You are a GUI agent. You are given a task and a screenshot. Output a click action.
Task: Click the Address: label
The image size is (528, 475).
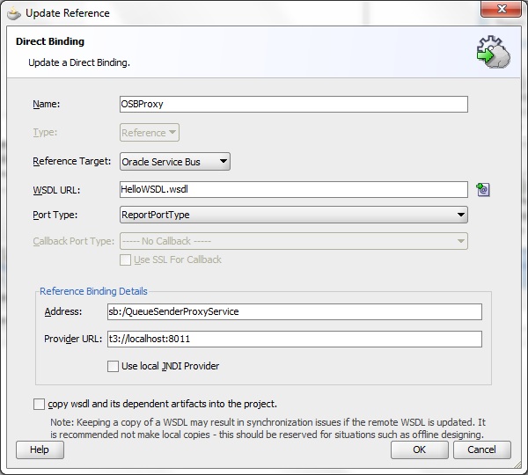(63, 311)
